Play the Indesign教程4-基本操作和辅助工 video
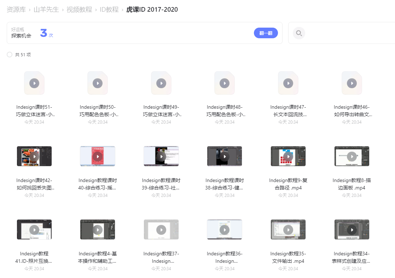This screenshot has height=278, width=395. click(98, 229)
